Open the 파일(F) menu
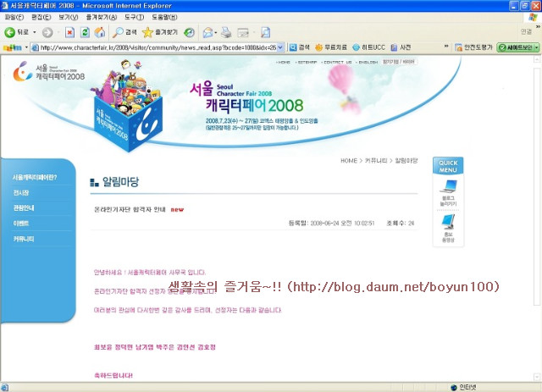 point(14,17)
